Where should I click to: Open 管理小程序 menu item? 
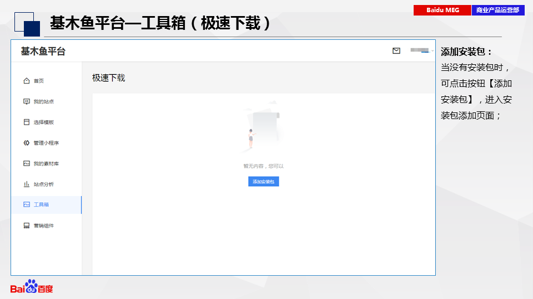tap(47, 143)
